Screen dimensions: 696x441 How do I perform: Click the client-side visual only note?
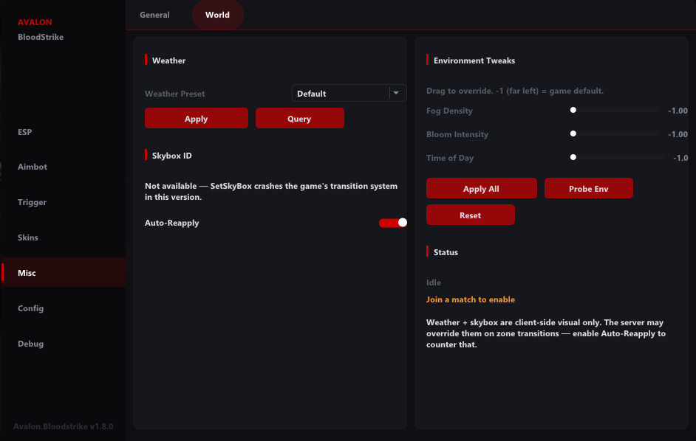point(546,333)
